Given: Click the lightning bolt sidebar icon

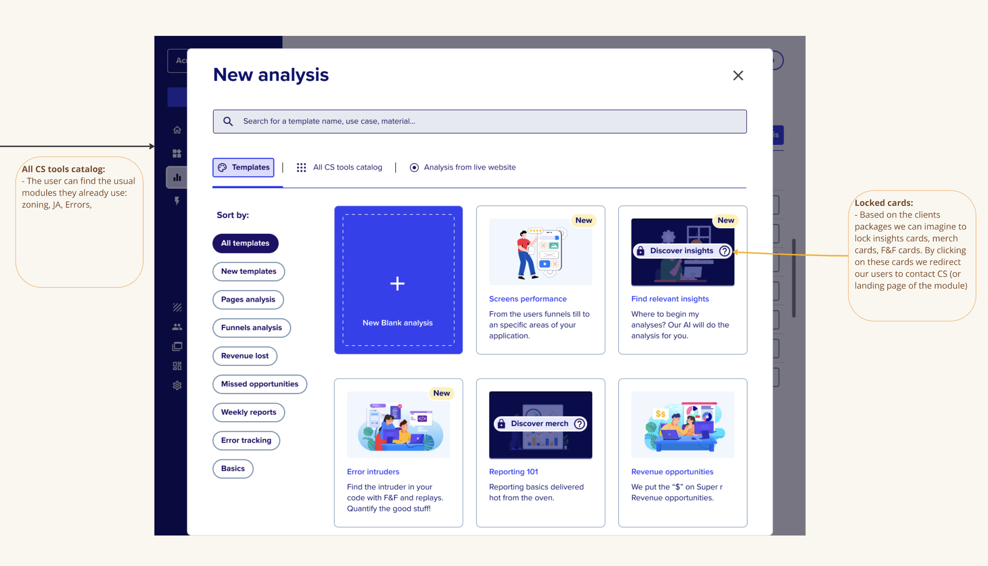Looking at the screenshot, I should point(177,201).
